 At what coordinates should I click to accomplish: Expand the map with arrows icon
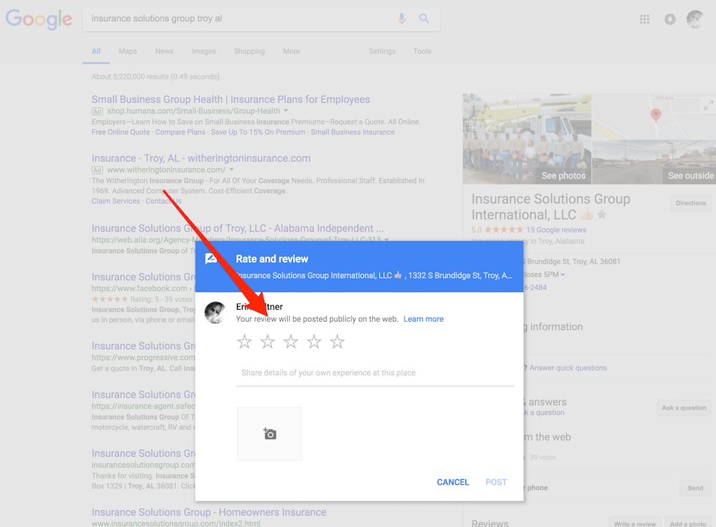(708, 105)
